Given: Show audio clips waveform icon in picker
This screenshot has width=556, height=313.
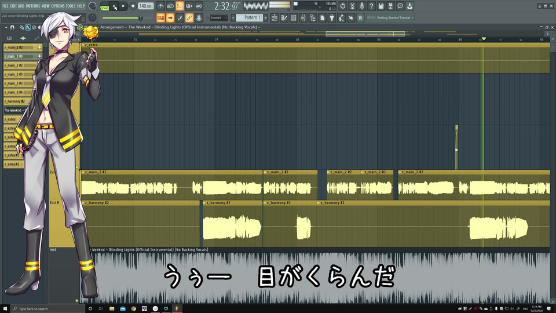Looking at the screenshot, I should tap(23, 38).
